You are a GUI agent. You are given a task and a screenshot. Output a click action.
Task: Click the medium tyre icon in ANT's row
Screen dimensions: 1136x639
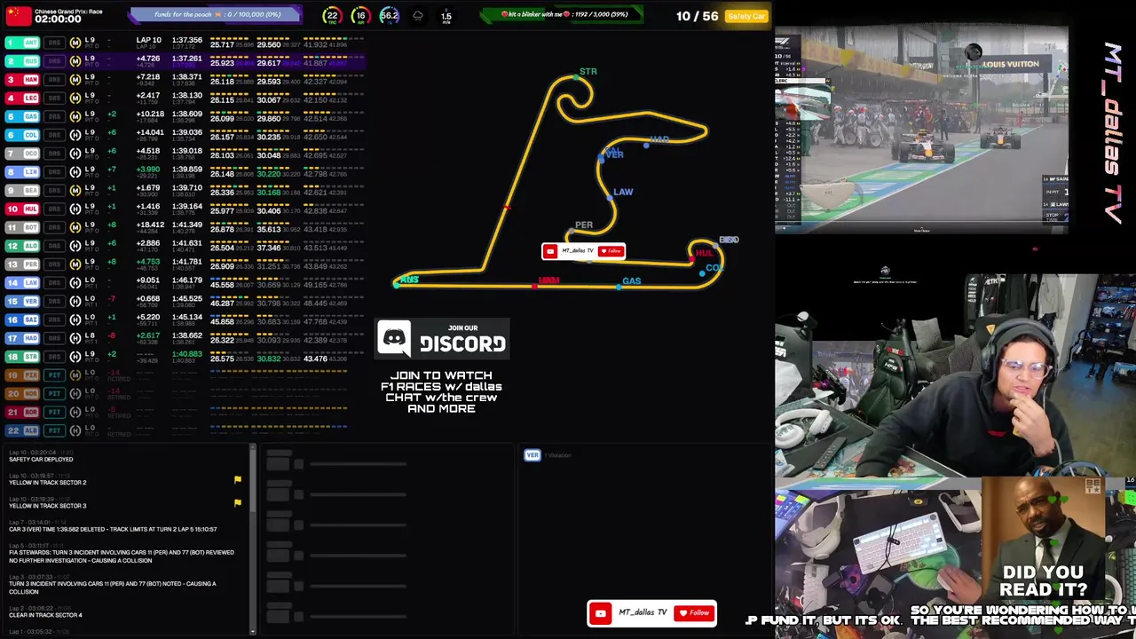tap(75, 43)
